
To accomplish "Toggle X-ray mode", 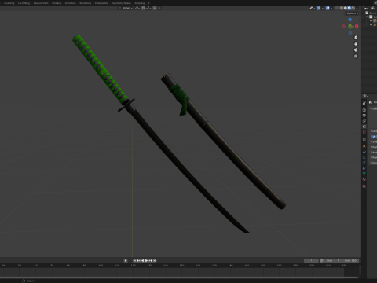I will tap(336, 8).
